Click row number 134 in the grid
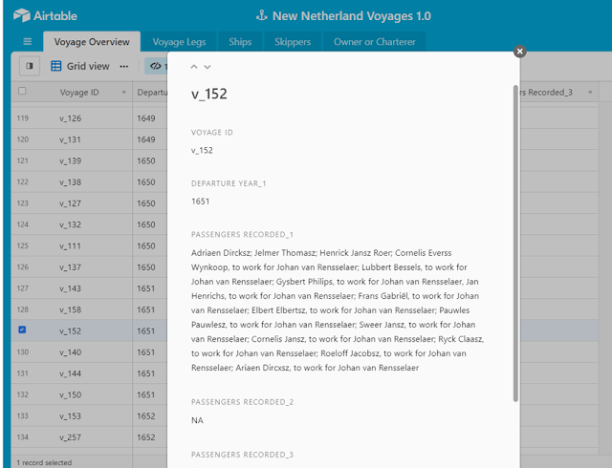 tap(23, 437)
